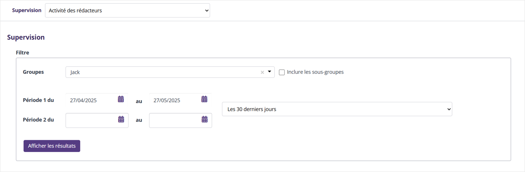Focus the empty Période 2 end date field
Screen dimensions: 525x172
click(174, 120)
